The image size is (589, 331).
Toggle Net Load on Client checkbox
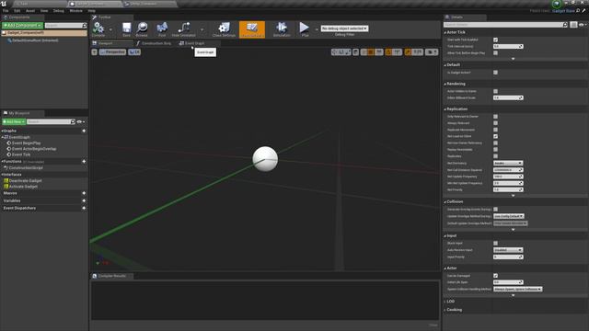pyautogui.click(x=495, y=136)
